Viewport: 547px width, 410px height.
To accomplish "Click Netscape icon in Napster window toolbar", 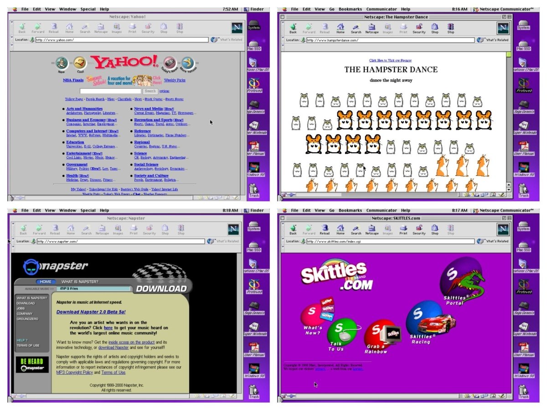I will (x=102, y=230).
